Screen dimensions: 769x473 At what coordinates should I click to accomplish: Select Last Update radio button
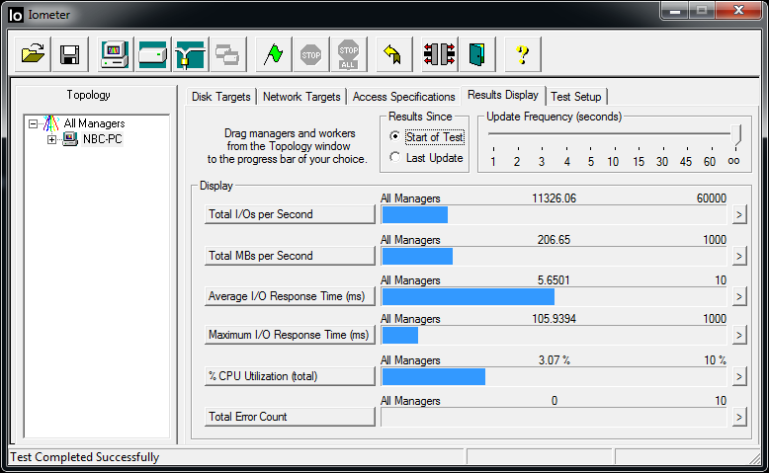(394, 157)
